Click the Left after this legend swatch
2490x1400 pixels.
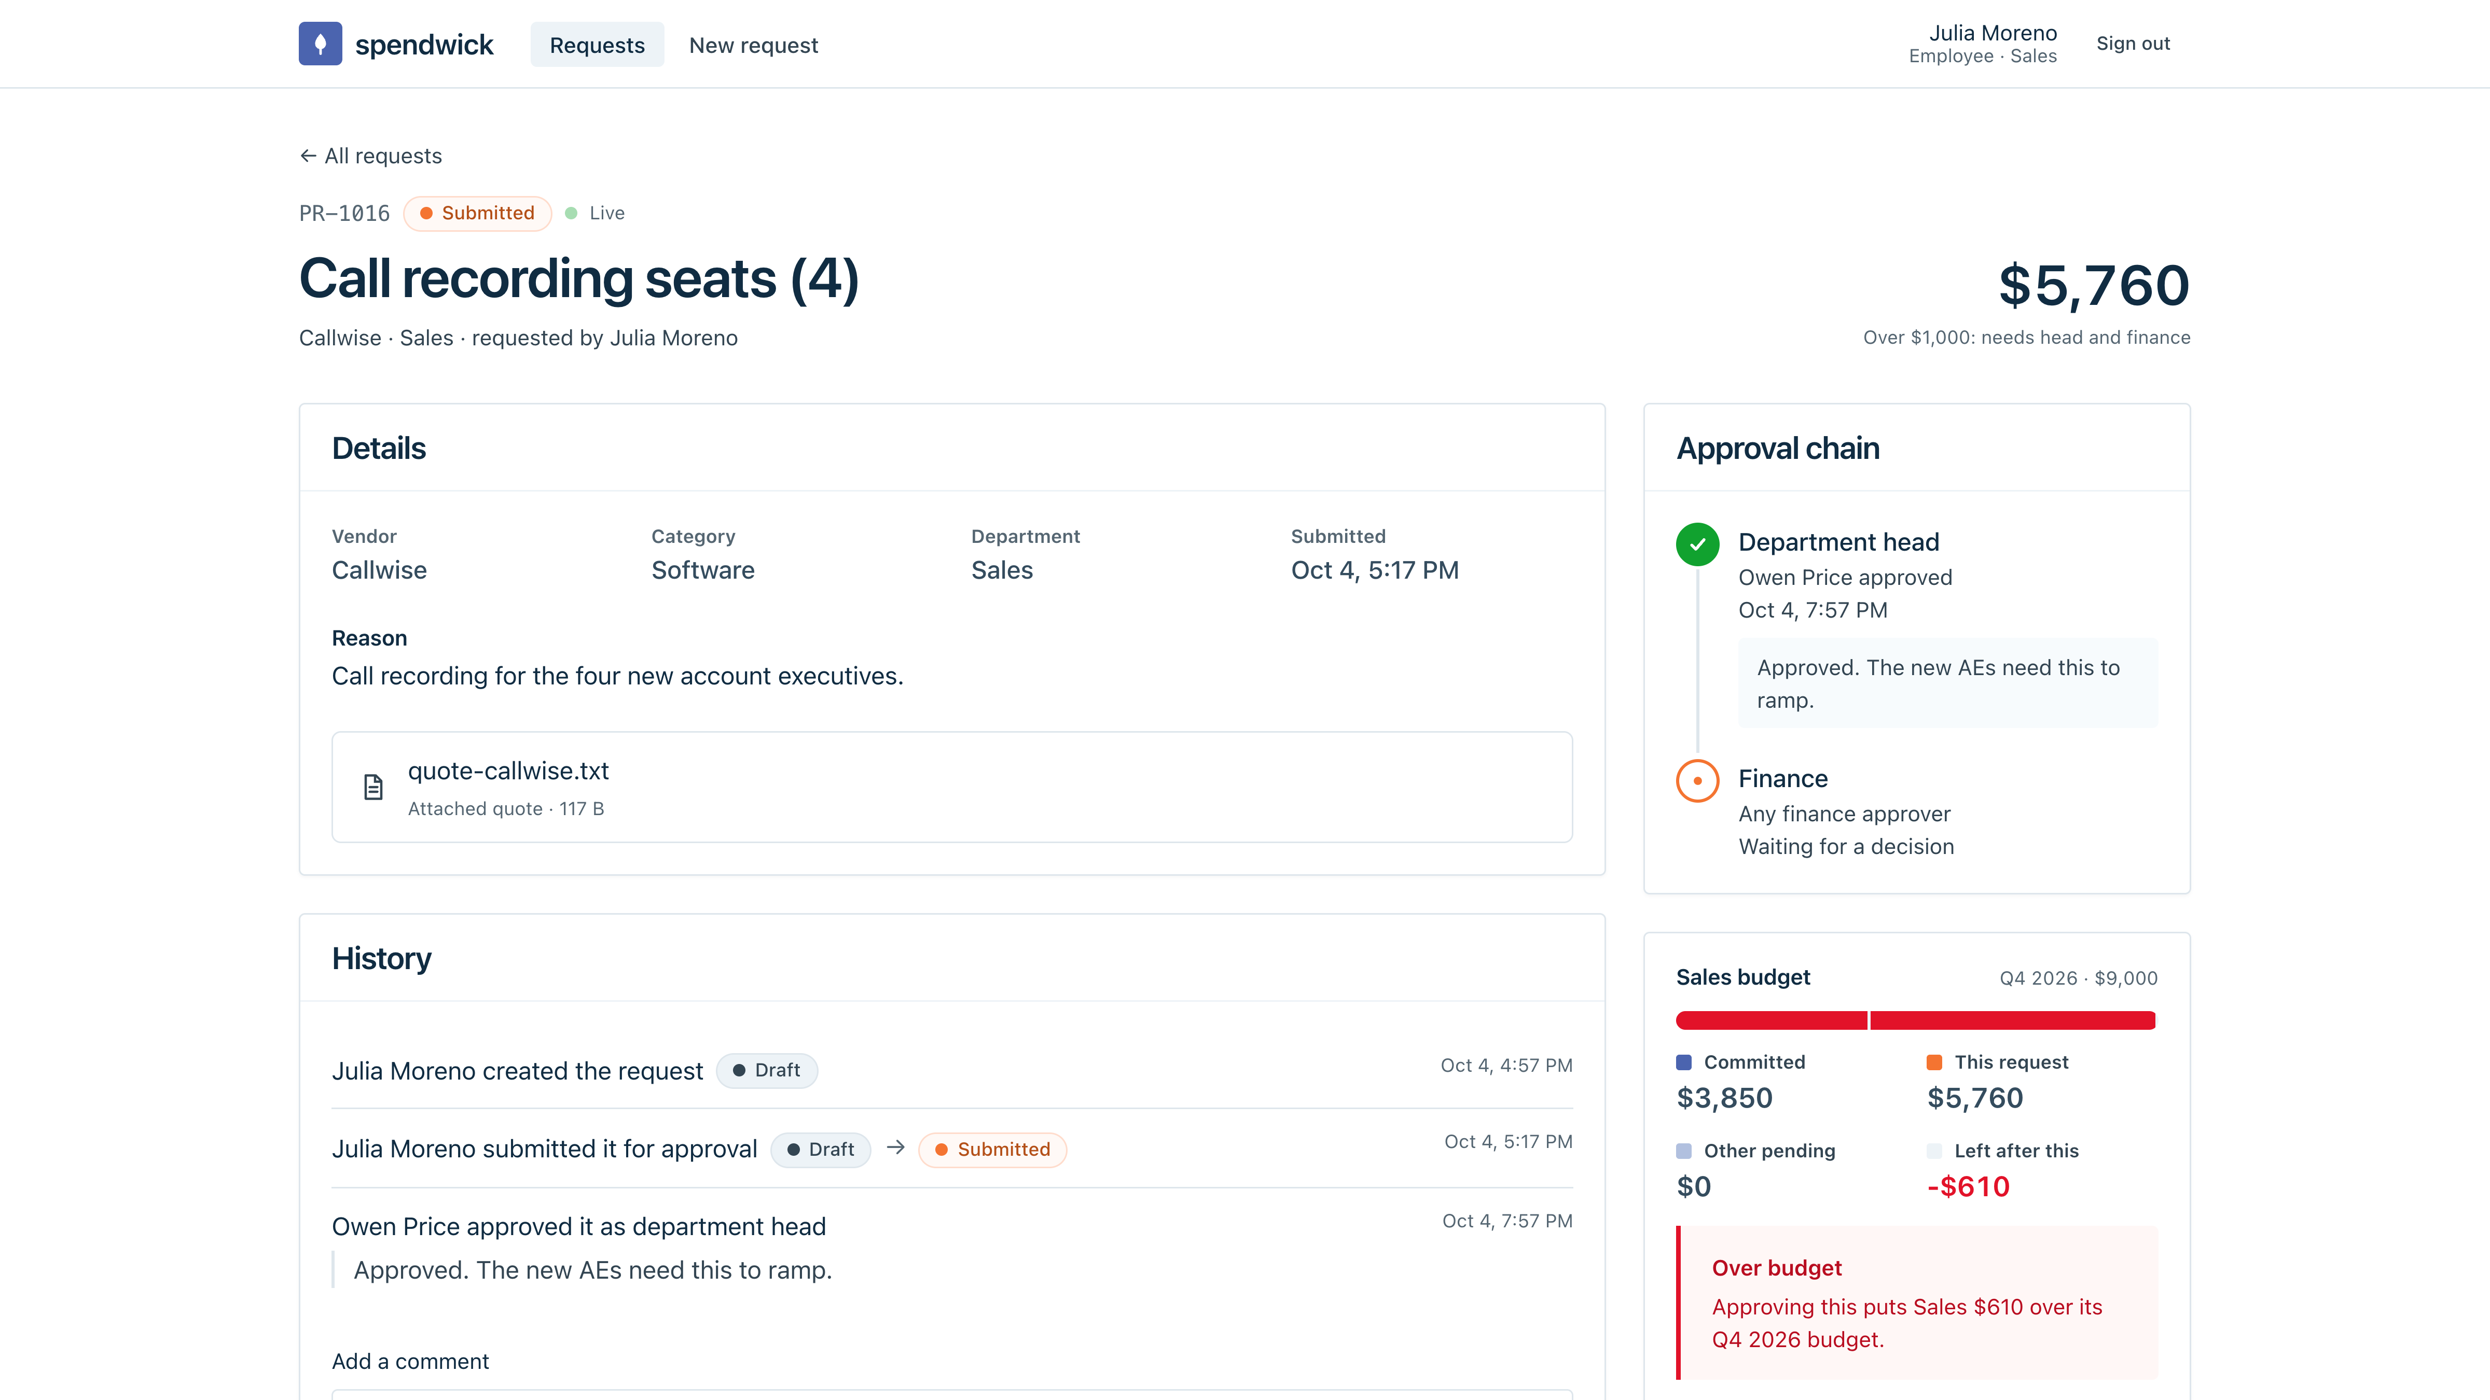click(x=1934, y=1151)
